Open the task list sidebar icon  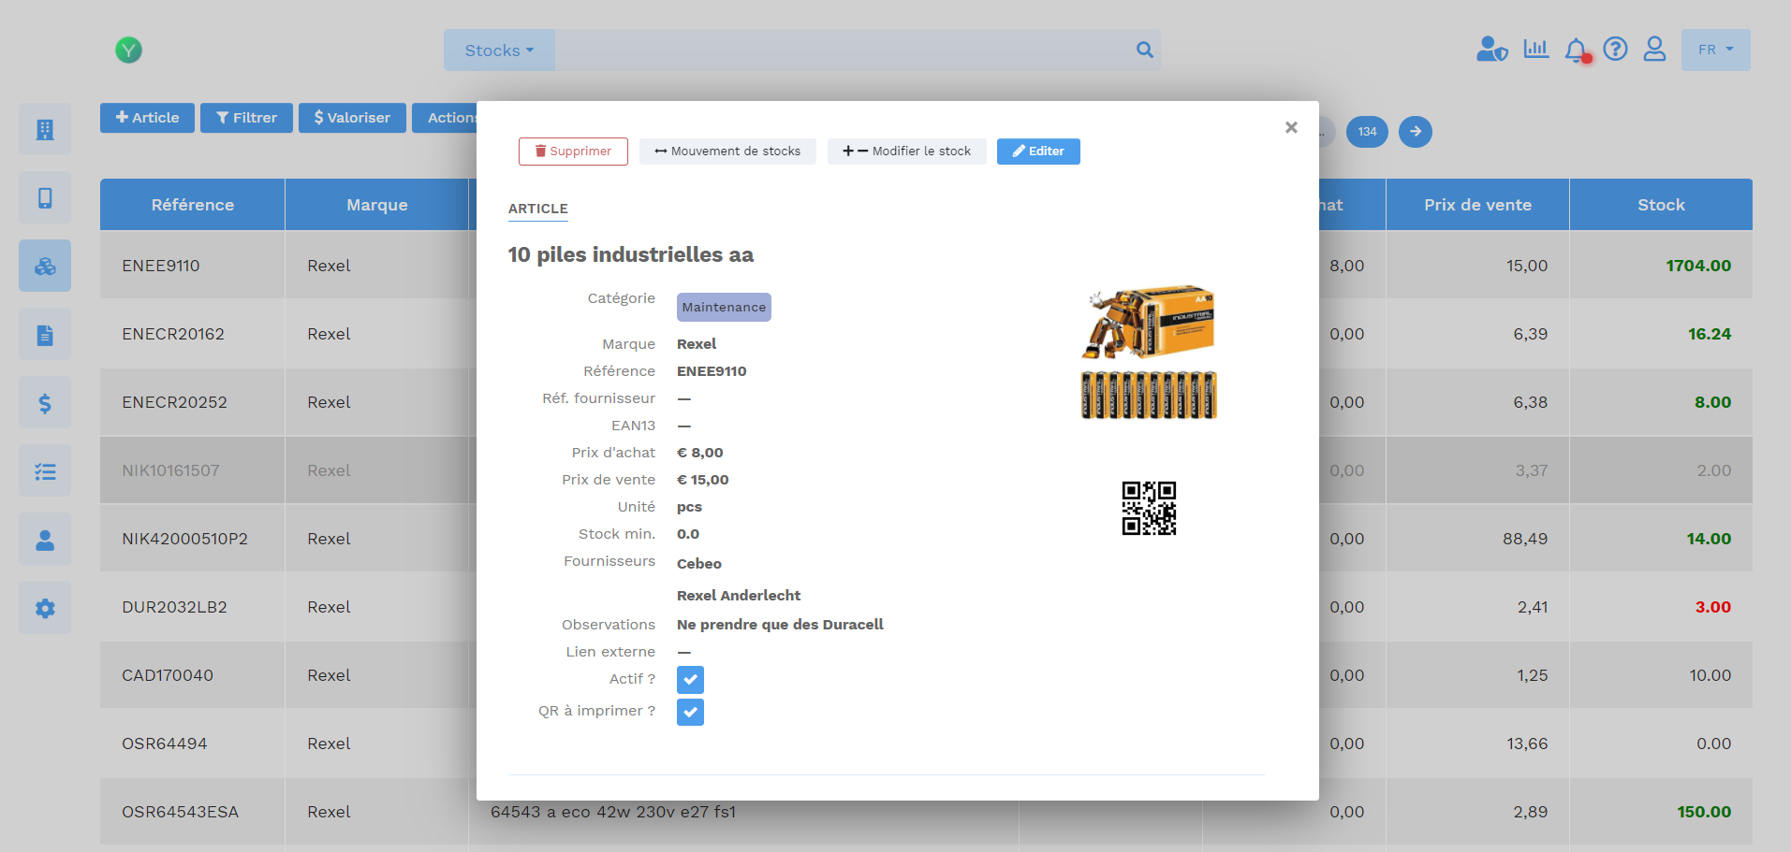45,470
